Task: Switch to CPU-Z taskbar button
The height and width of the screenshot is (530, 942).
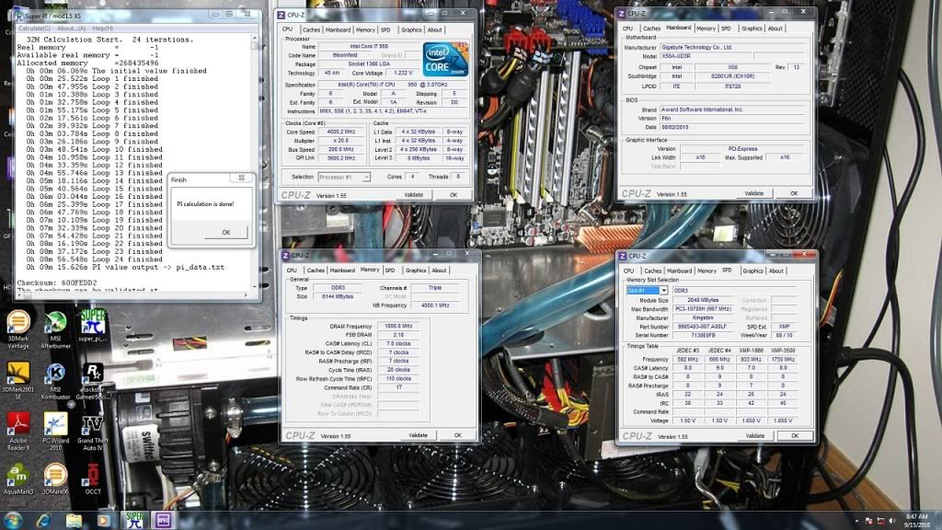Action: click(x=164, y=521)
